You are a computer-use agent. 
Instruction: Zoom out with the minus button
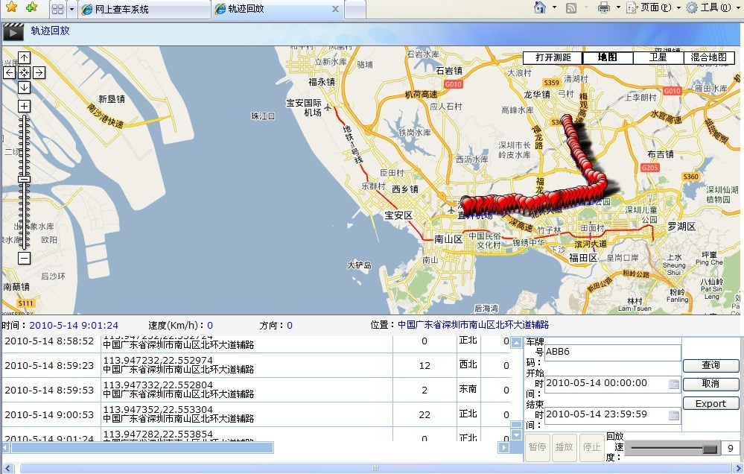click(24, 259)
